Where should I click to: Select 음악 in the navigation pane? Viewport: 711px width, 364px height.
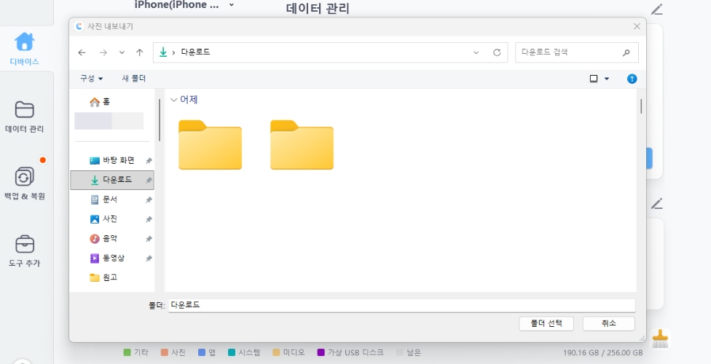104,239
